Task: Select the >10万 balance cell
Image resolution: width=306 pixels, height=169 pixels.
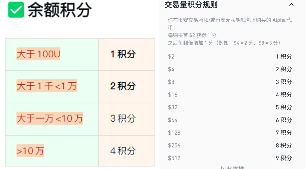Action: point(52,151)
